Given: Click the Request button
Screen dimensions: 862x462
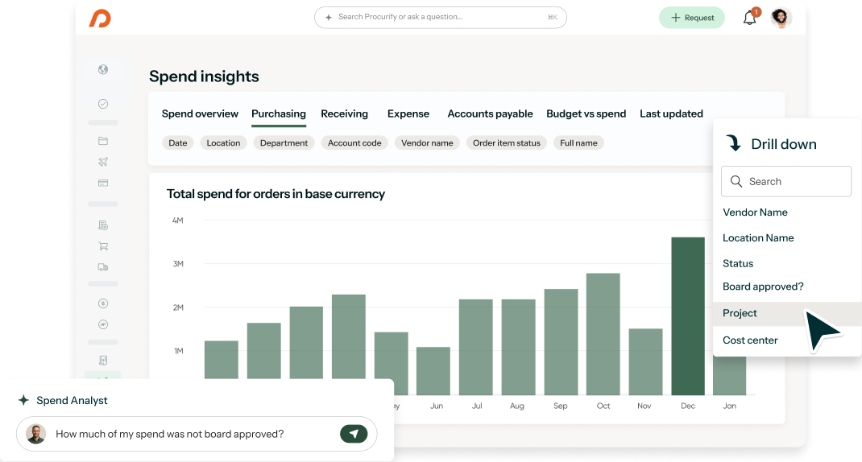Looking at the screenshot, I should (691, 18).
